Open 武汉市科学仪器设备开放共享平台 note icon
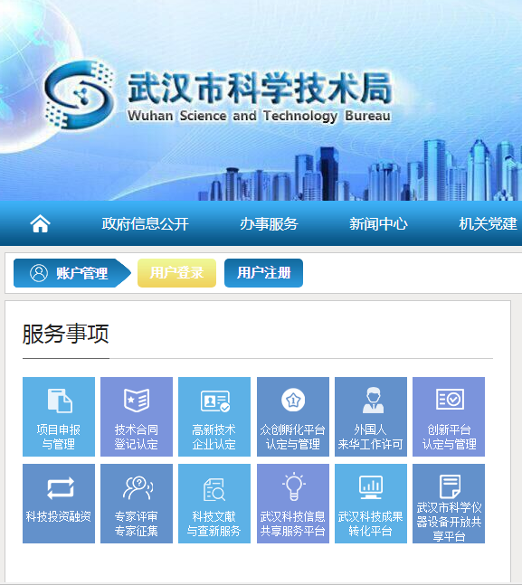Image resolution: width=522 pixels, height=585 pixels. (x=450, y=486)
